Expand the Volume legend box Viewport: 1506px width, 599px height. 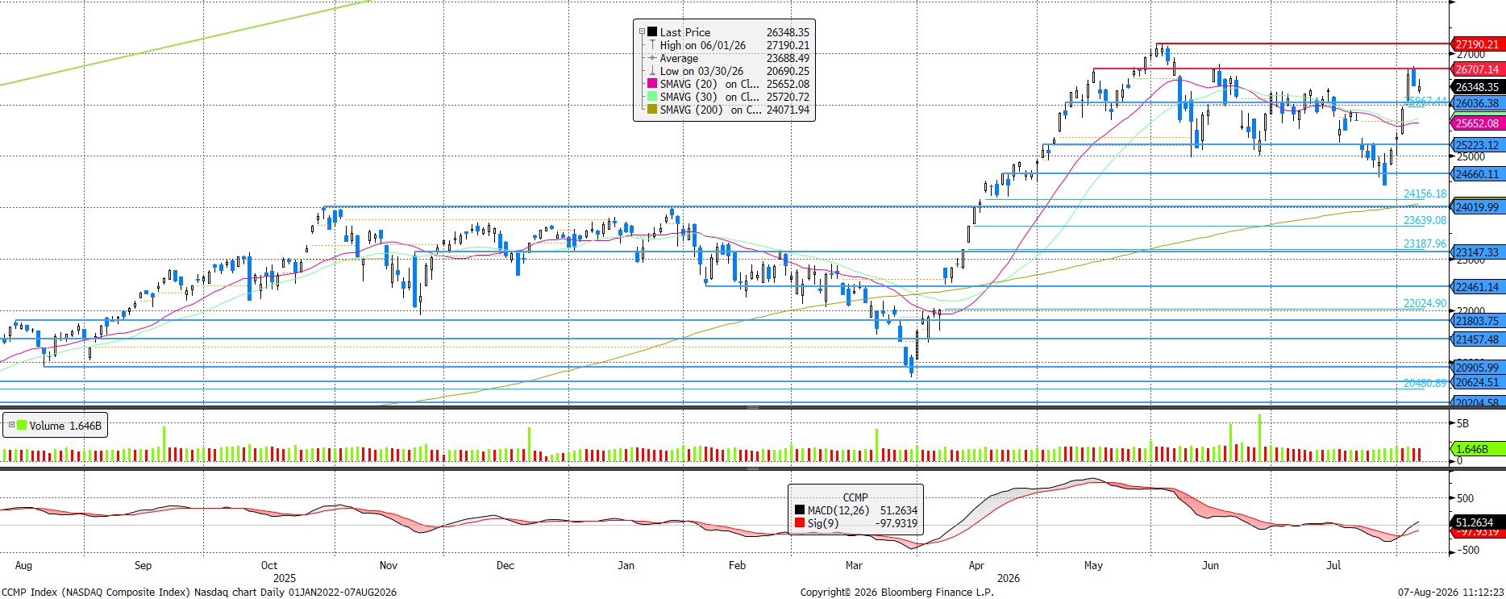coord(10,426)
